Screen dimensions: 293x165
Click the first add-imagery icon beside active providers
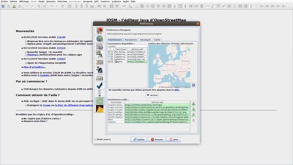pyautogui.click(x=193, y=104)
